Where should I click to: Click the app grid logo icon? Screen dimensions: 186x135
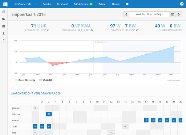[5, 4]
